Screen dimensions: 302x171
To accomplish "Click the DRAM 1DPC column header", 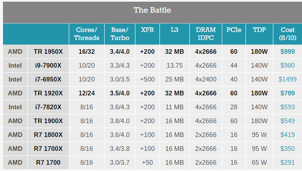I will (206, 34).
